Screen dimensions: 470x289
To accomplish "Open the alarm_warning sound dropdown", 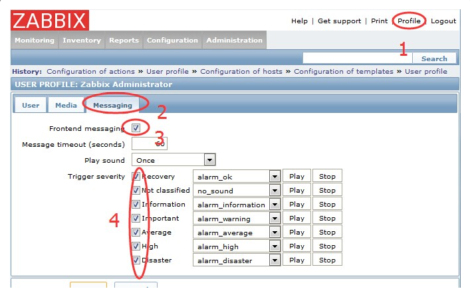I will point(237,218).
